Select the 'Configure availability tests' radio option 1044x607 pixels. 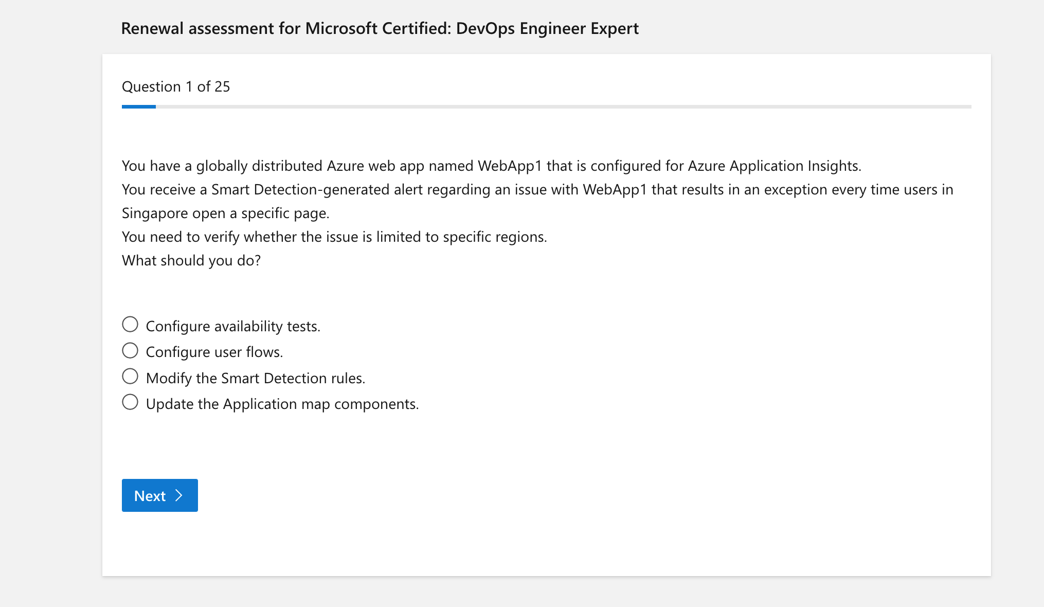coord(130,325)
